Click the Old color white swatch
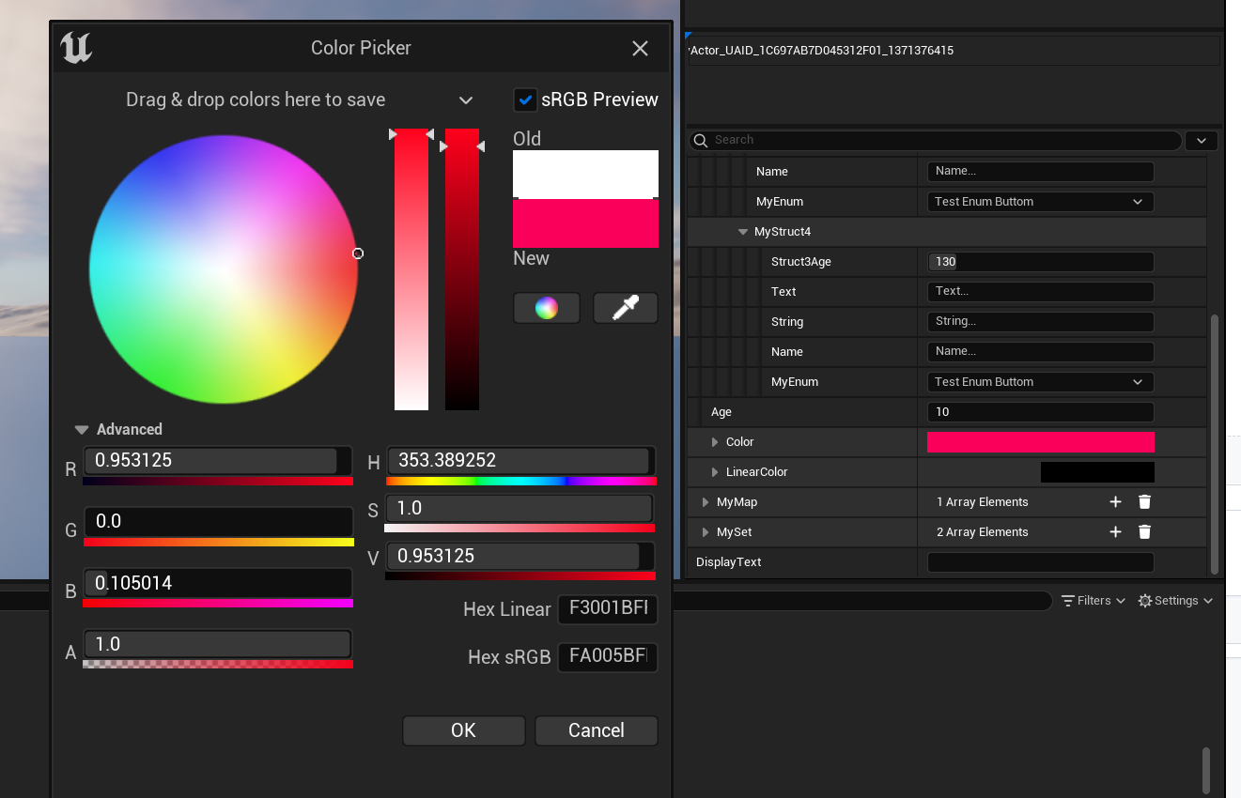 coord(585,174)
